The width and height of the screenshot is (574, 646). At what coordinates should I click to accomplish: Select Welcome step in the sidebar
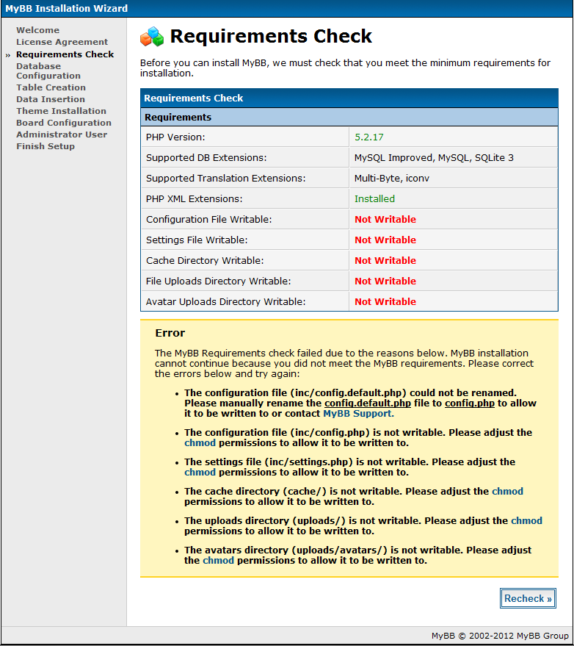point(38,30)
